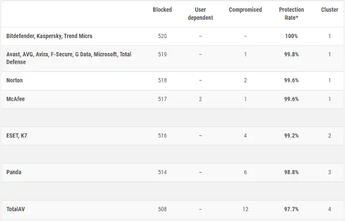Select the Compromised column header

[245, 10]
